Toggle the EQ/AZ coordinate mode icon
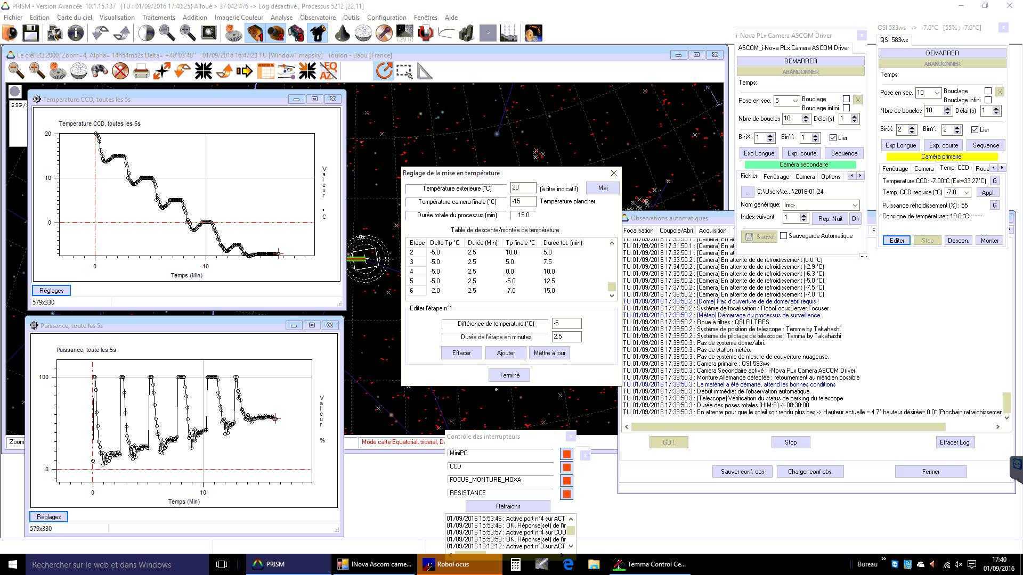This screenshot has height=575, width=1023. coord(328,71)
